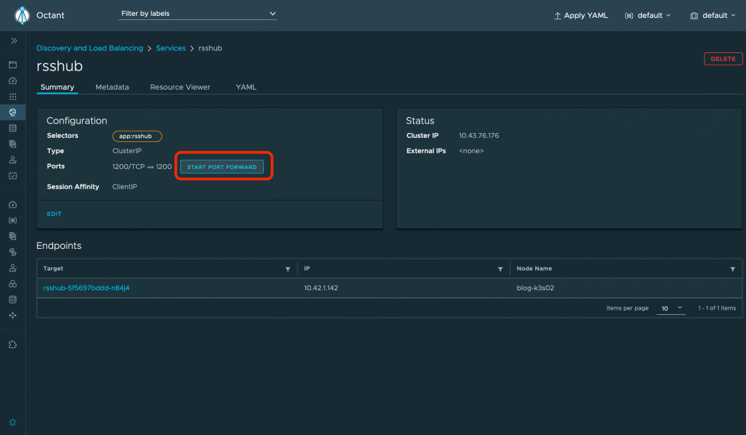Screen dimensions: 746x435
Task: Open namespace selector showing default
Action: 647,16
